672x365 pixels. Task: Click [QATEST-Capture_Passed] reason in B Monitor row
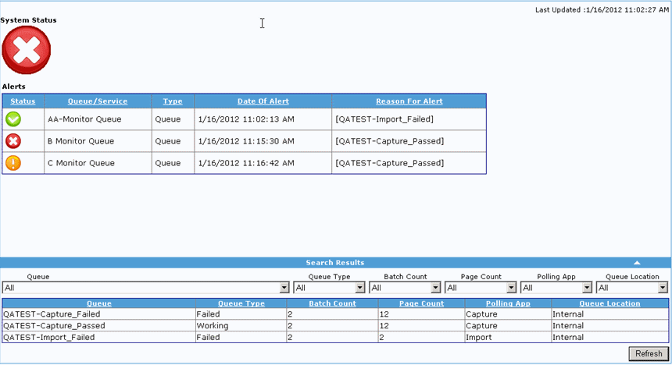390,141
